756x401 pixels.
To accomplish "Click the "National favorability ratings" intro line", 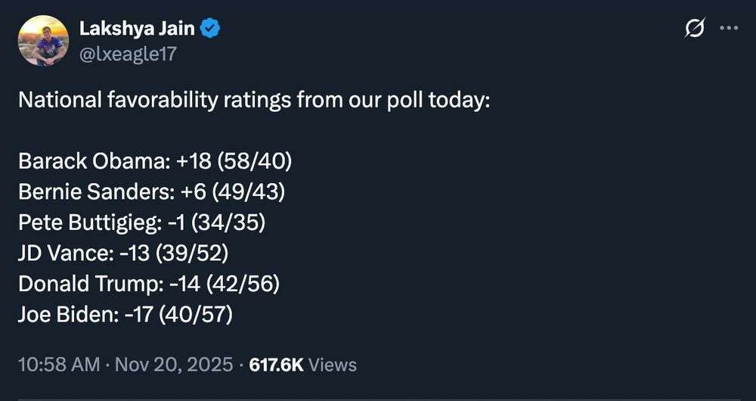I will (254, 101).
